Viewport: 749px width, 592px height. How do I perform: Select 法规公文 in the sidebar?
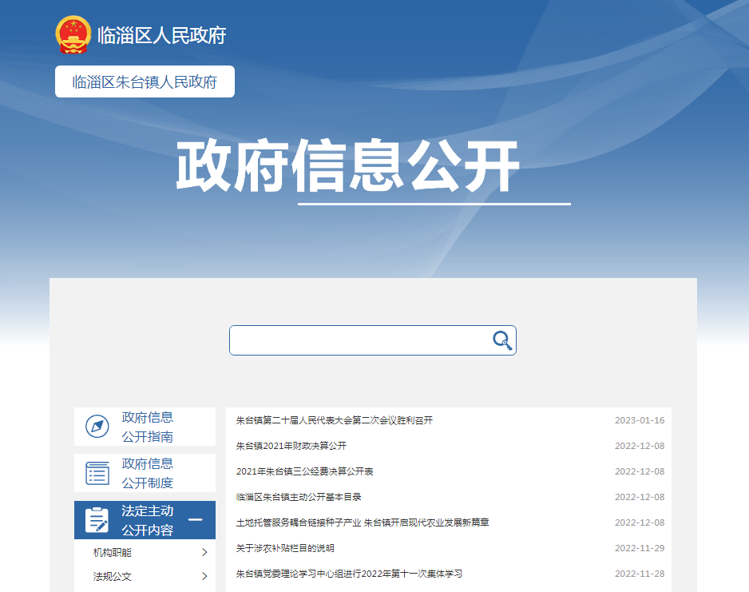[113, 577]
